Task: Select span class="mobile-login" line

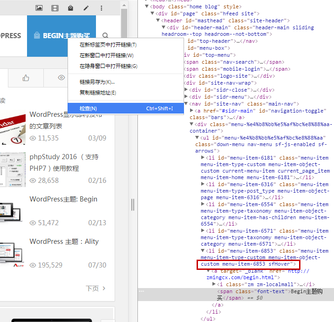Action: tap(237, 69)
